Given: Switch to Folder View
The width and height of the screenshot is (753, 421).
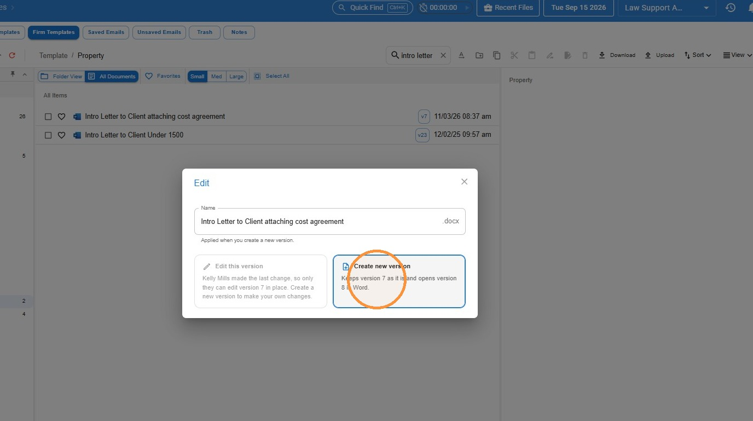Looking at the screenshot, I should pos(61,76).
